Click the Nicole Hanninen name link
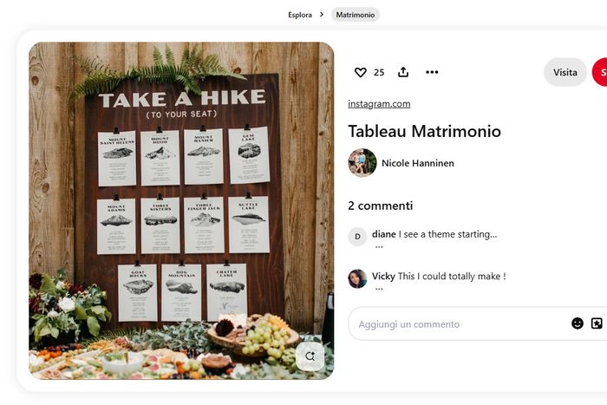Screen dimensions: 607x405 tap(418, 163)
